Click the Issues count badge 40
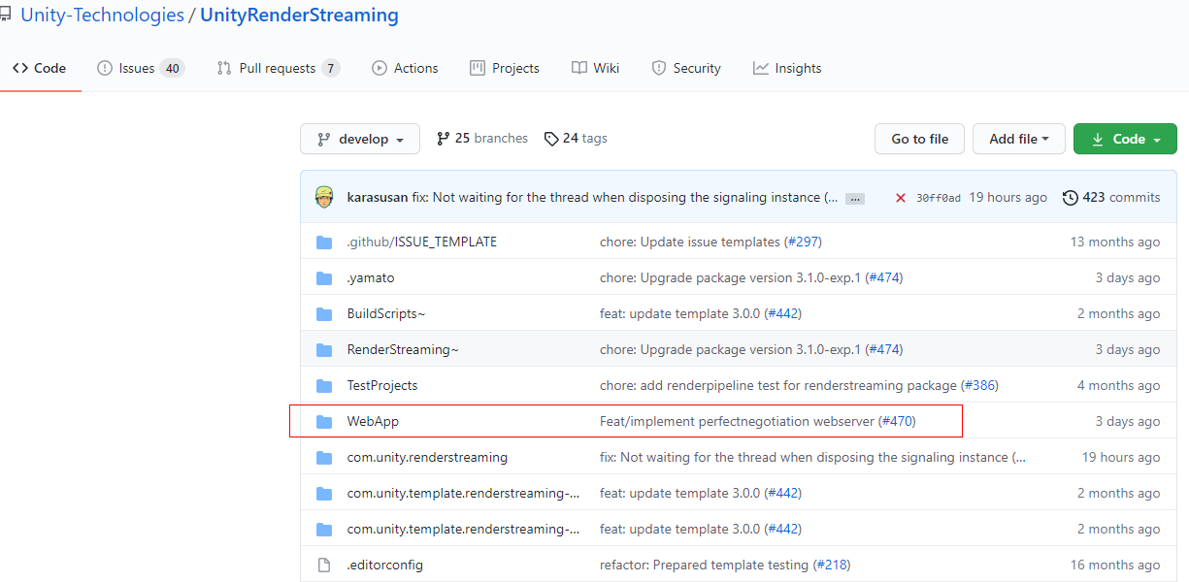Image resolution: width=1189 pixels, height=582 pixels. 172,68
